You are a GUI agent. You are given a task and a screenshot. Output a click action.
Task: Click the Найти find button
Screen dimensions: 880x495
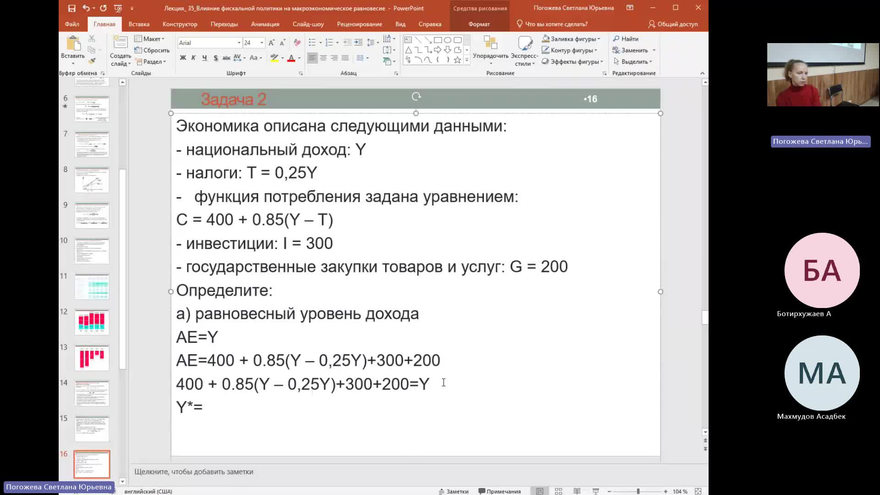coord(626,39)
